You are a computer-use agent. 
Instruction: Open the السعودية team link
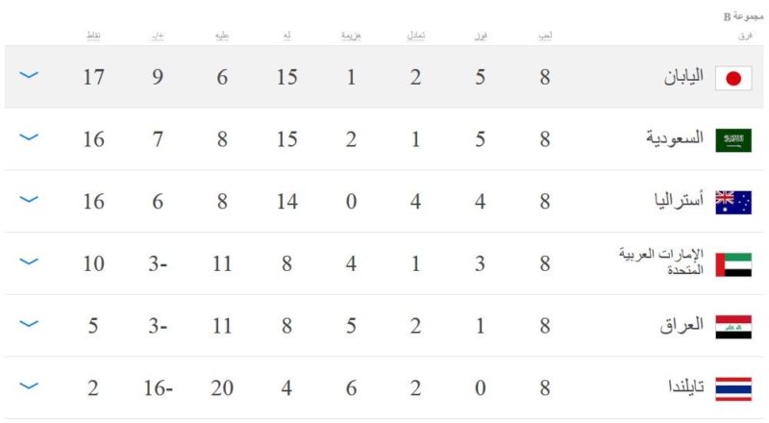(x=674, y=140)
